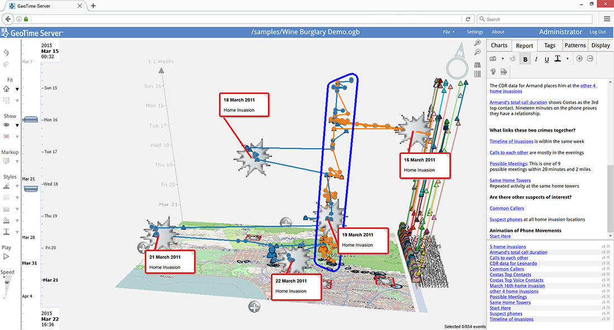Open the 'March 16th home invasion' link
This screenshot has height=330, width=614.
(517, 286)
